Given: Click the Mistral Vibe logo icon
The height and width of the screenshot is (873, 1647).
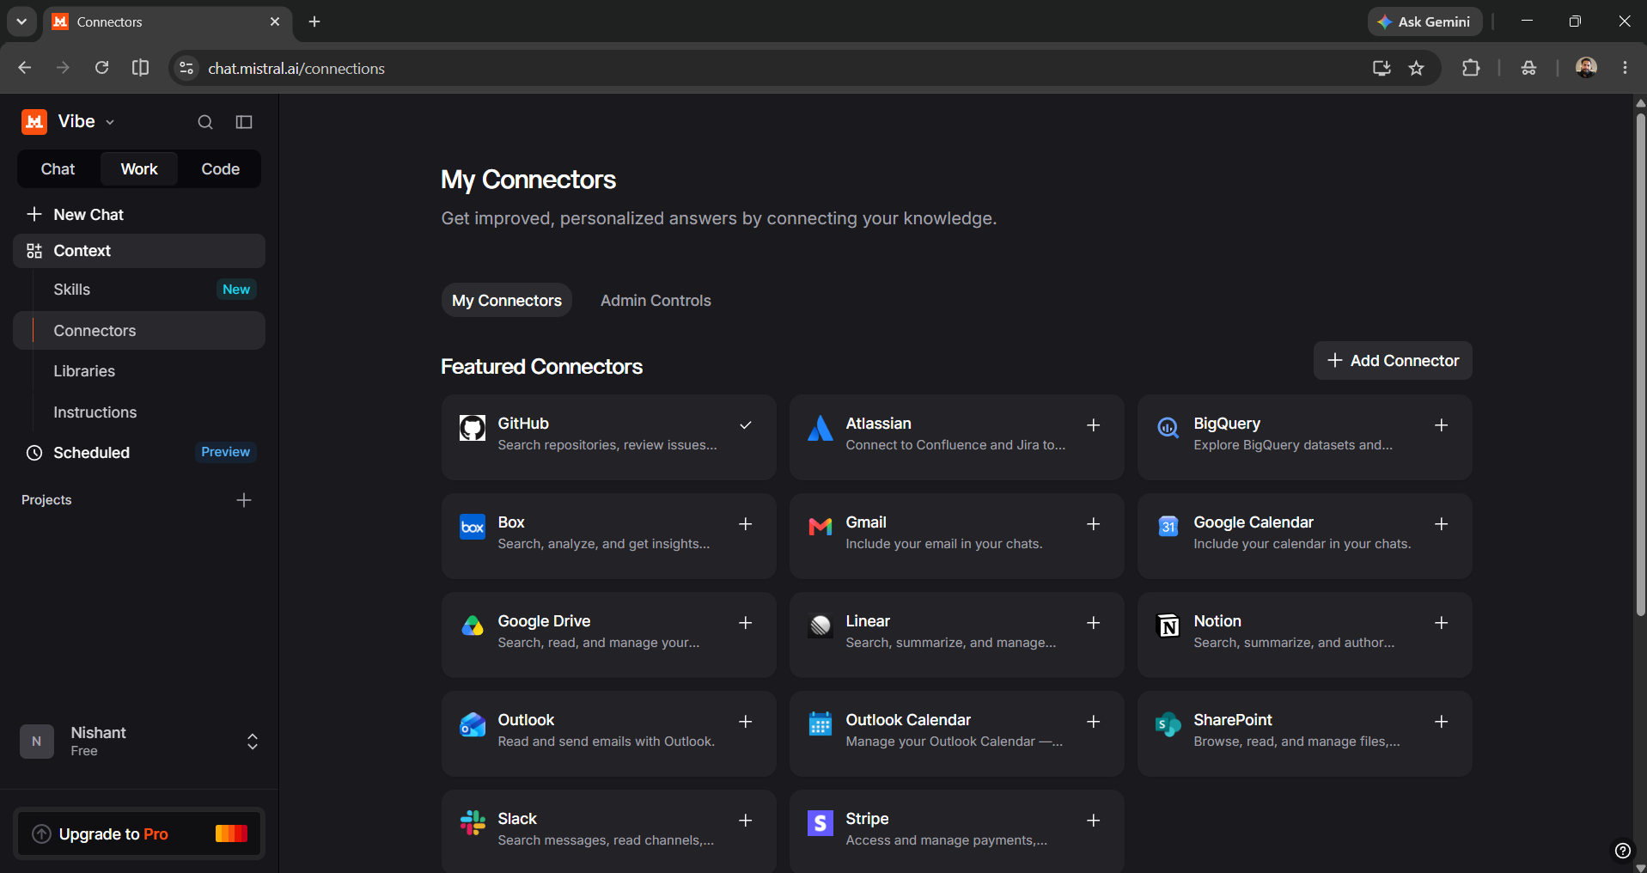Looking at the screenshot, I should pyautogui.click(x=34, y=122).
